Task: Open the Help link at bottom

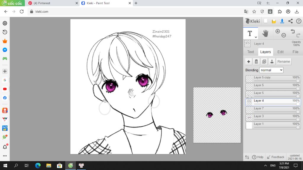Action: click(x=258, y=157)
